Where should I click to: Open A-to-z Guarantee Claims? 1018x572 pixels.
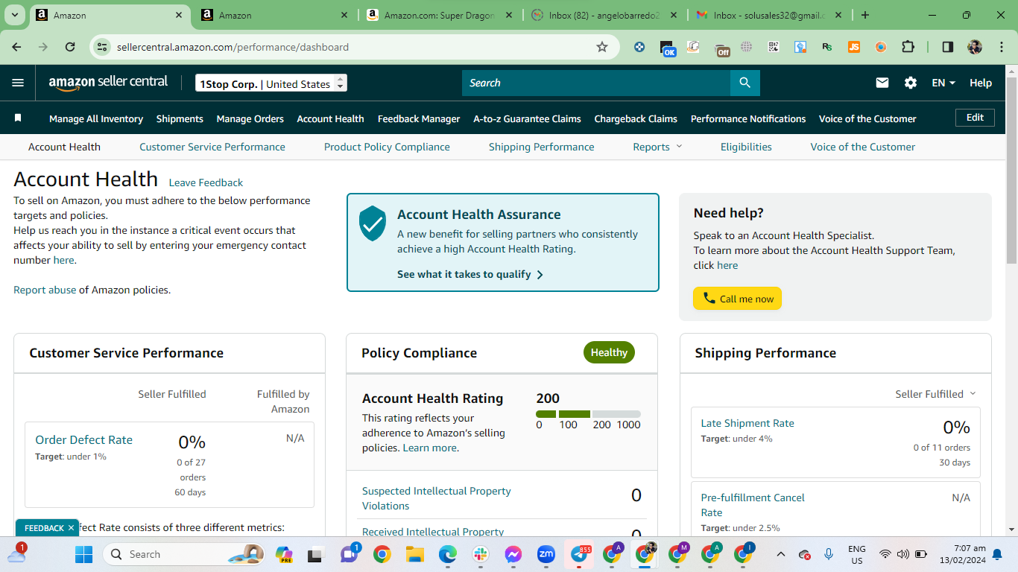pyautogui.click(x=527, y=118)
